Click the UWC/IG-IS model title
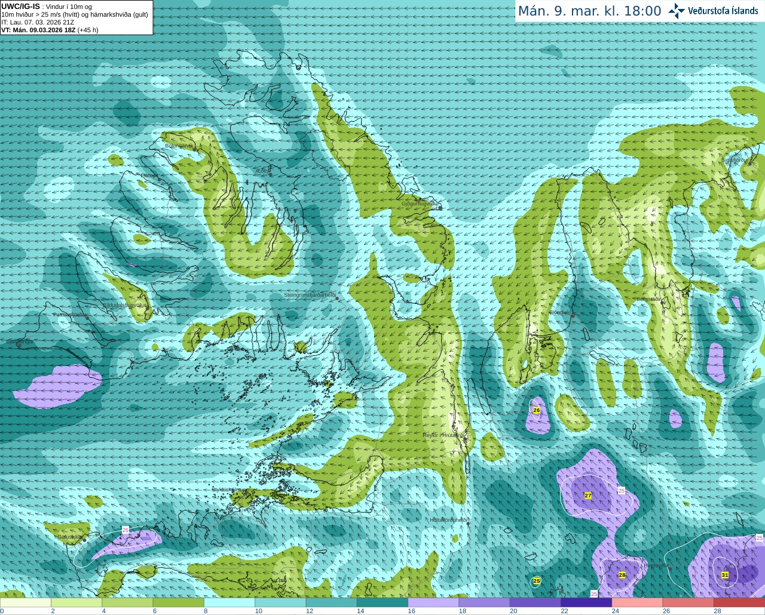Viewport: 765px width, 615px height. pyautogui.click(x=20, y=6)
